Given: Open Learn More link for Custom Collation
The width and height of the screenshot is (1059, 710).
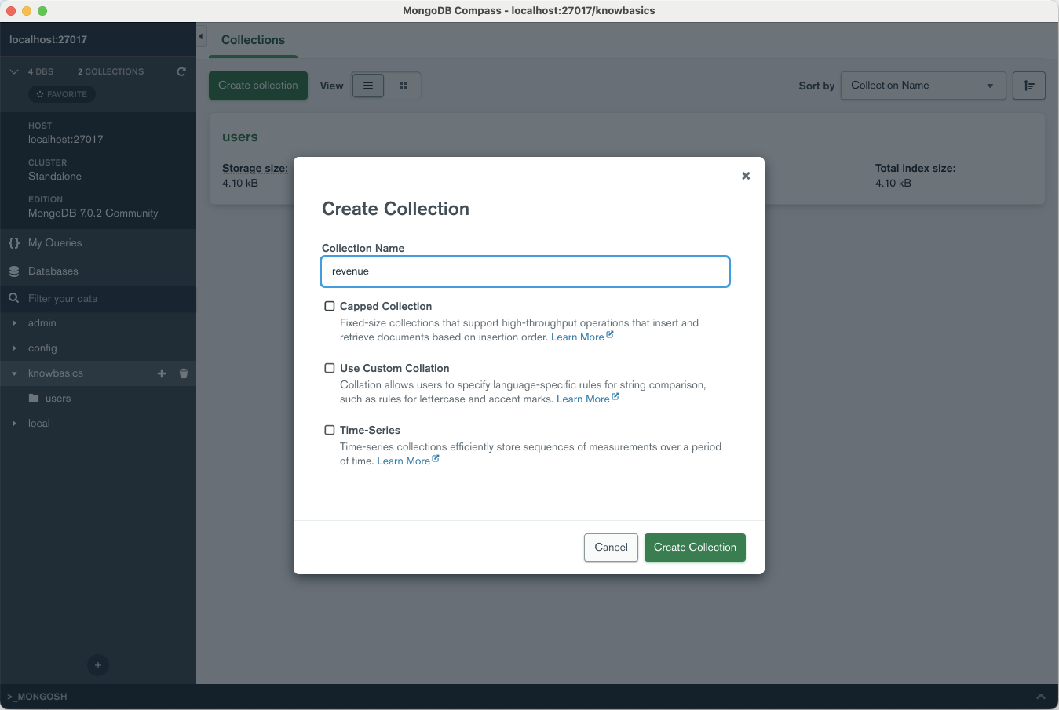Looking at the screenshot, I should tap(587, 399).
